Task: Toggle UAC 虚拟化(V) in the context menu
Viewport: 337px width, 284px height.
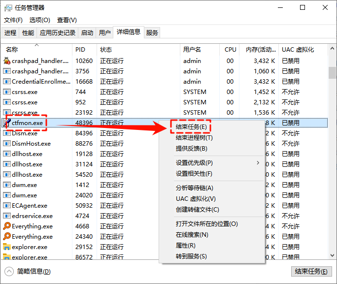Action: tap(196, 199)
